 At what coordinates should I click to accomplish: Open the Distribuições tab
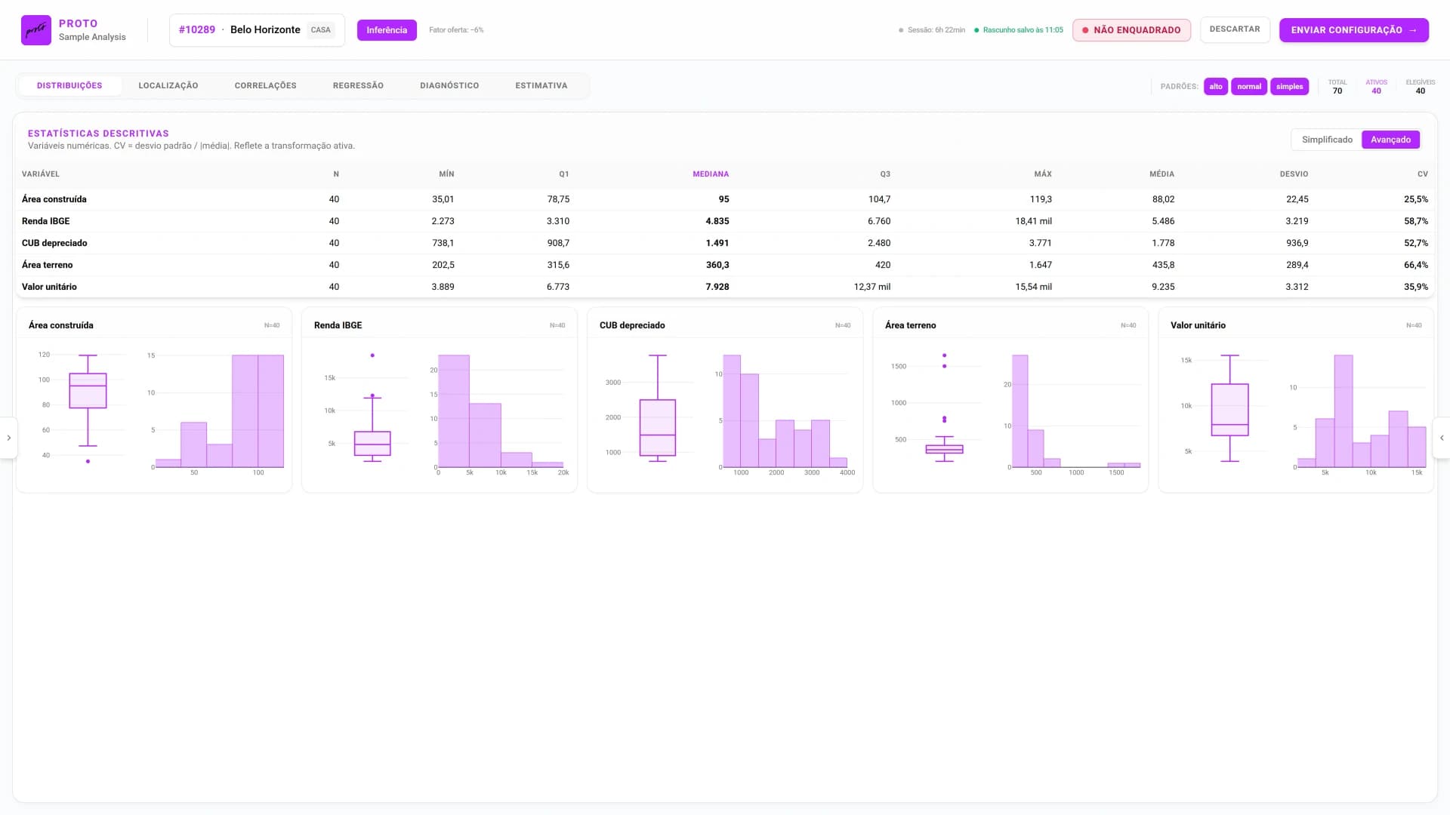pyautogui.click(x=69, y=85)
